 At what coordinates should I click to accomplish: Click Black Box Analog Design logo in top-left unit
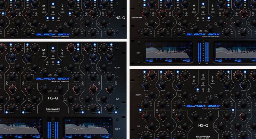[x=53, y=35]
